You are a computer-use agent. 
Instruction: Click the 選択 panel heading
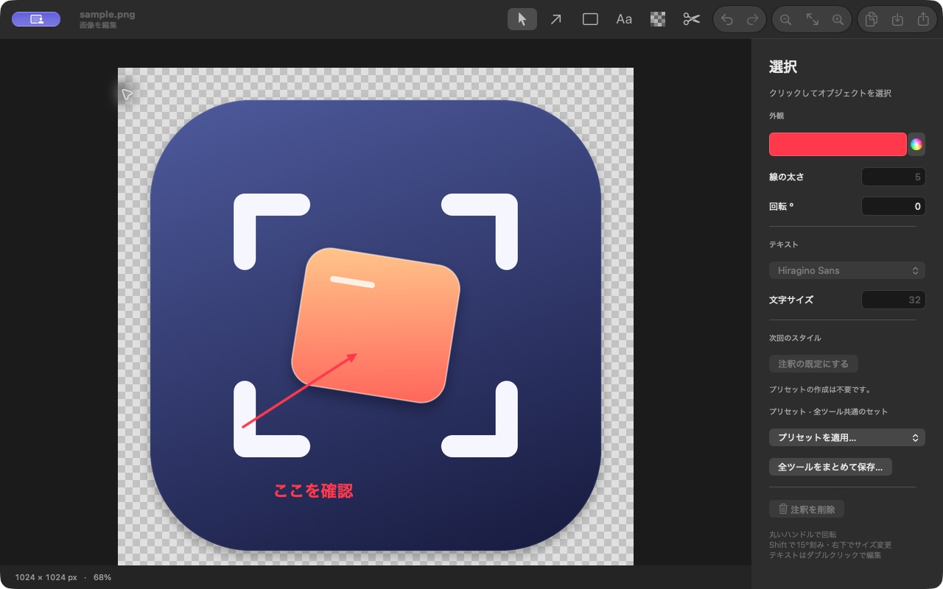point(783,67)
